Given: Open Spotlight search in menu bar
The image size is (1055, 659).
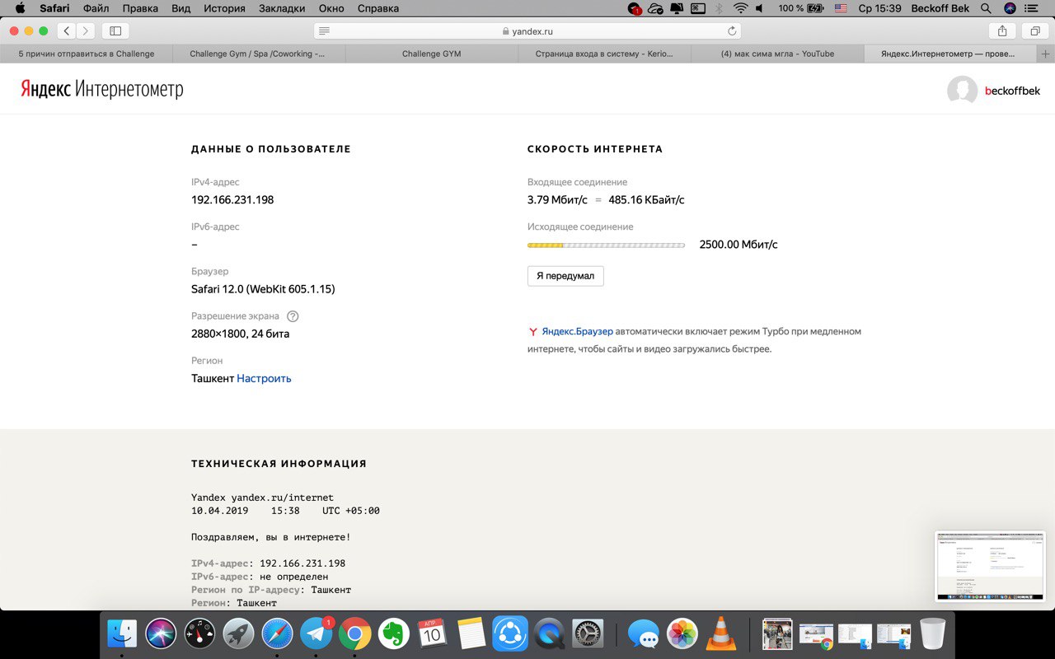Looking at the screenshot, I should [x=986, y=8].
